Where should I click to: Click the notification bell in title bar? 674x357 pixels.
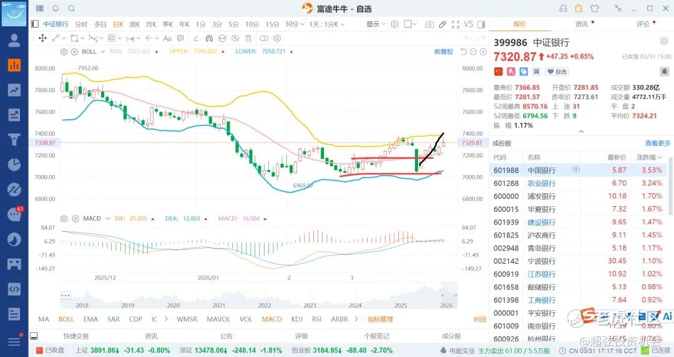pos(56,9)
